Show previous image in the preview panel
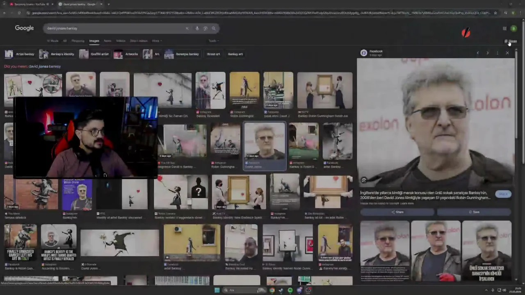Viewport: 525px width, 295px height. pos(477,53)
